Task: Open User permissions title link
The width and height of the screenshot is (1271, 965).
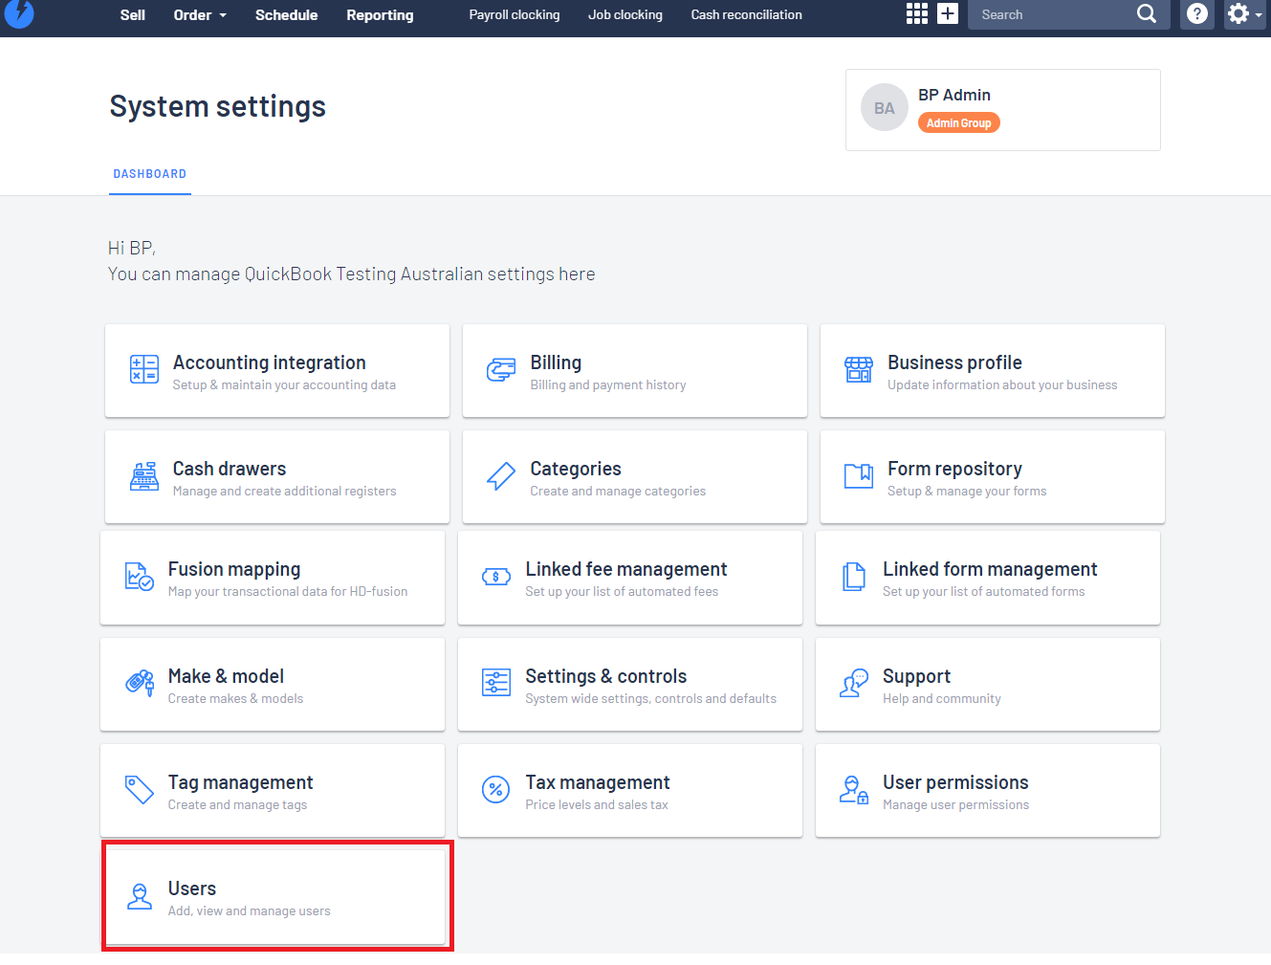Action: 955,782
